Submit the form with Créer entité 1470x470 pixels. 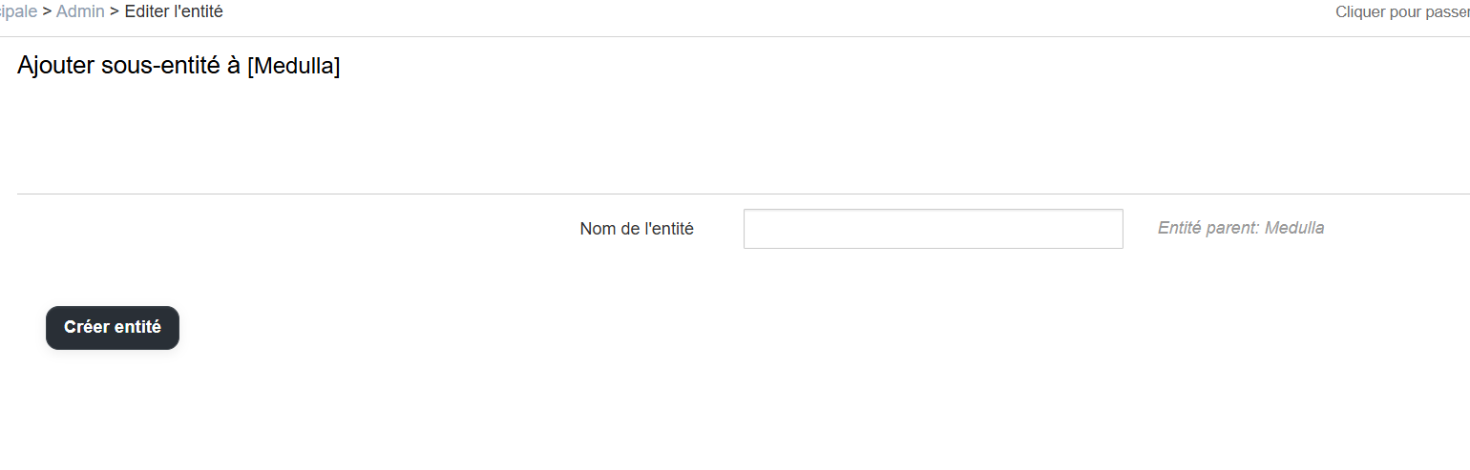pyautogui.click(x=113, y=328)
